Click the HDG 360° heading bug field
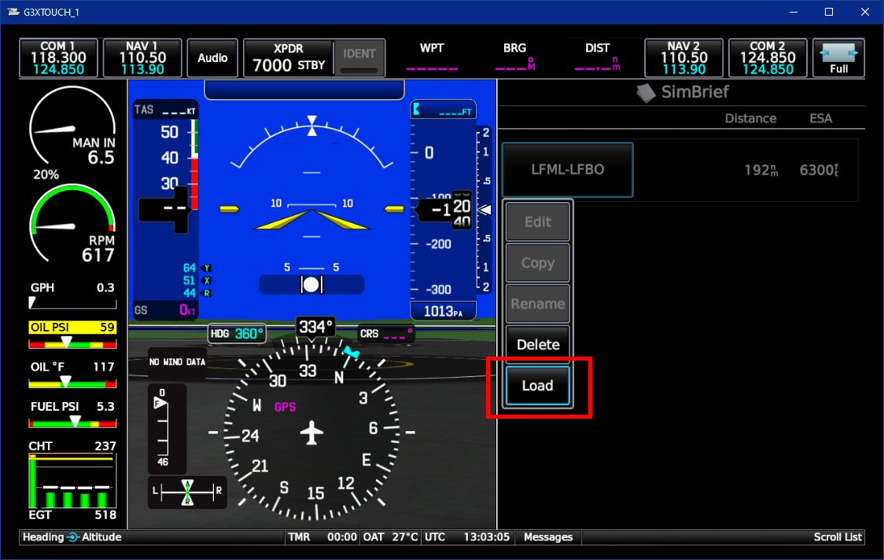This screenshot has height=560, width=884. 237,334
